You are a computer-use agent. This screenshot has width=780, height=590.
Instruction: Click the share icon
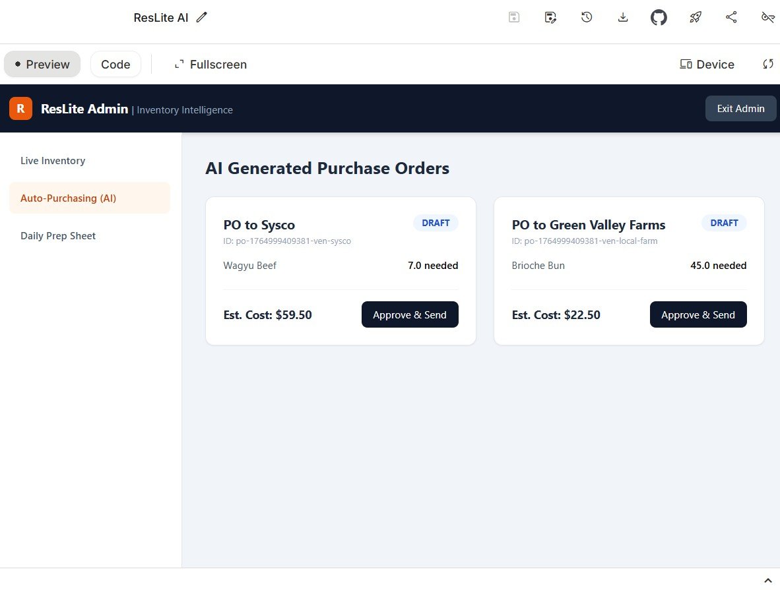pyautogui.click(x=731, y=17)
